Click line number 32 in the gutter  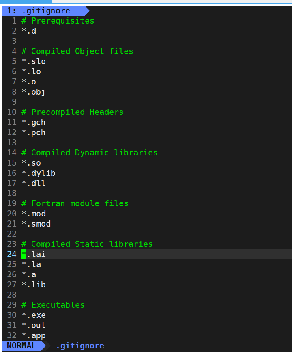click(x=12, y=335)
